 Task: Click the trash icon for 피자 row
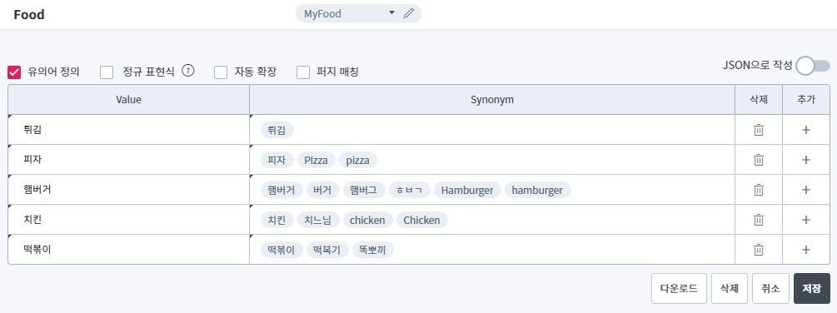pyautogui.click(x=759, y=160)
